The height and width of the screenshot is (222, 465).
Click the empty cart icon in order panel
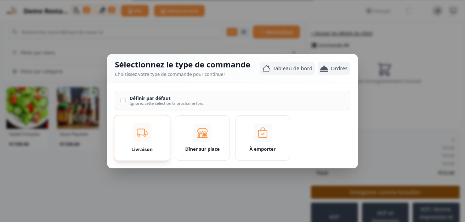point(384,70)
